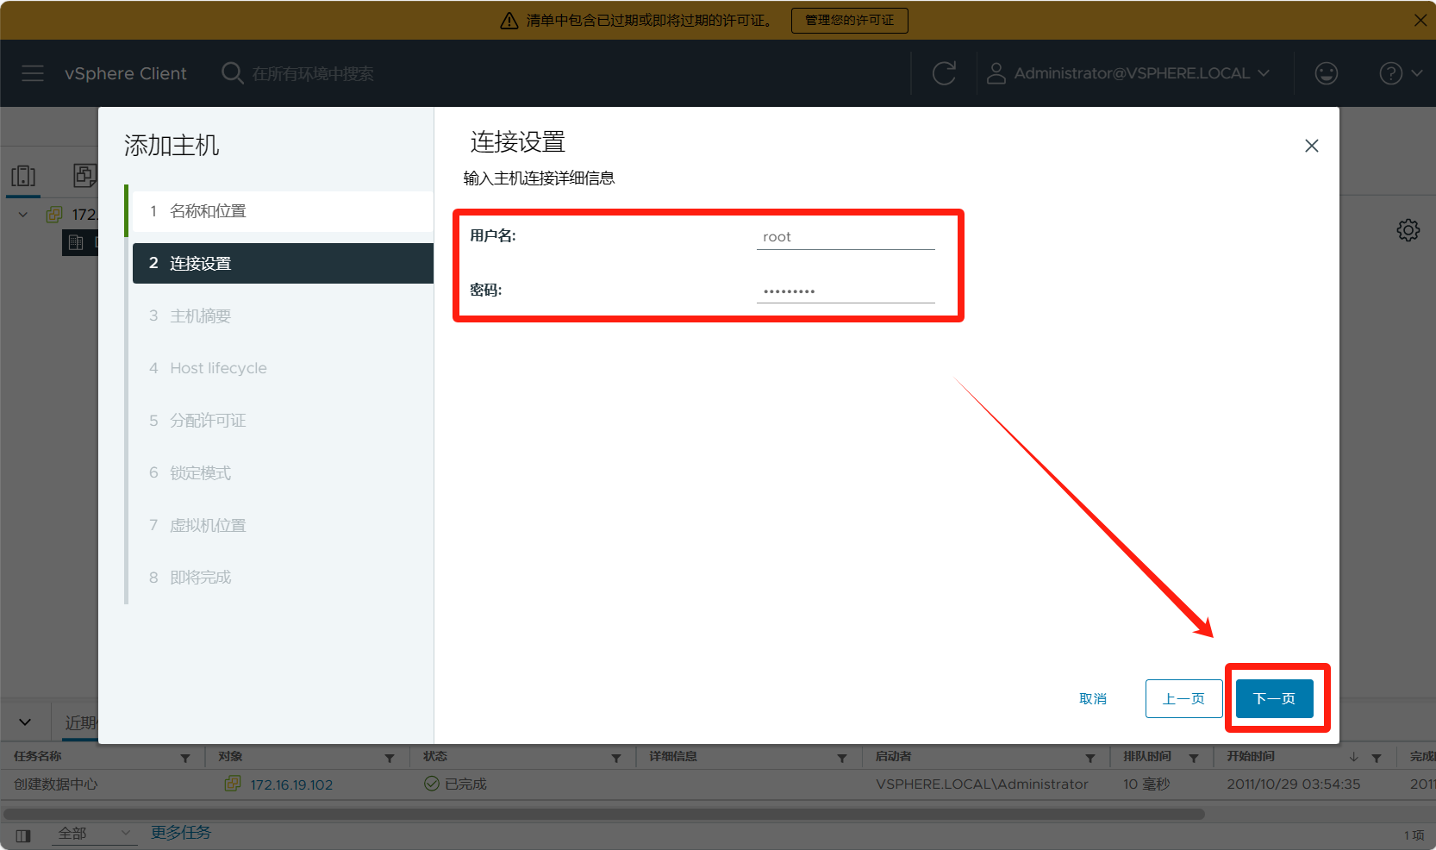Click the settings gear icon
Screen dimensions: 1436x850
click(1408, 230)
